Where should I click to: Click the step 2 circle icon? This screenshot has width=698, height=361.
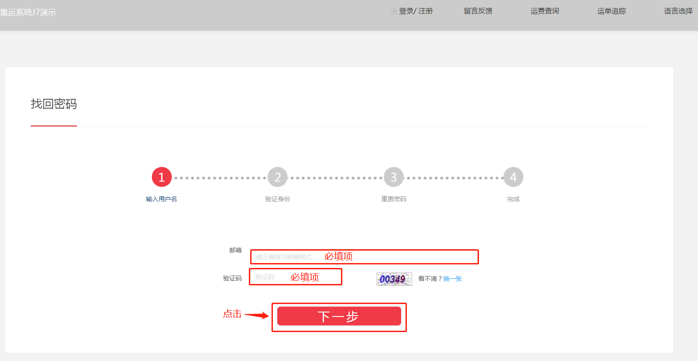click(x=277, y=177)
